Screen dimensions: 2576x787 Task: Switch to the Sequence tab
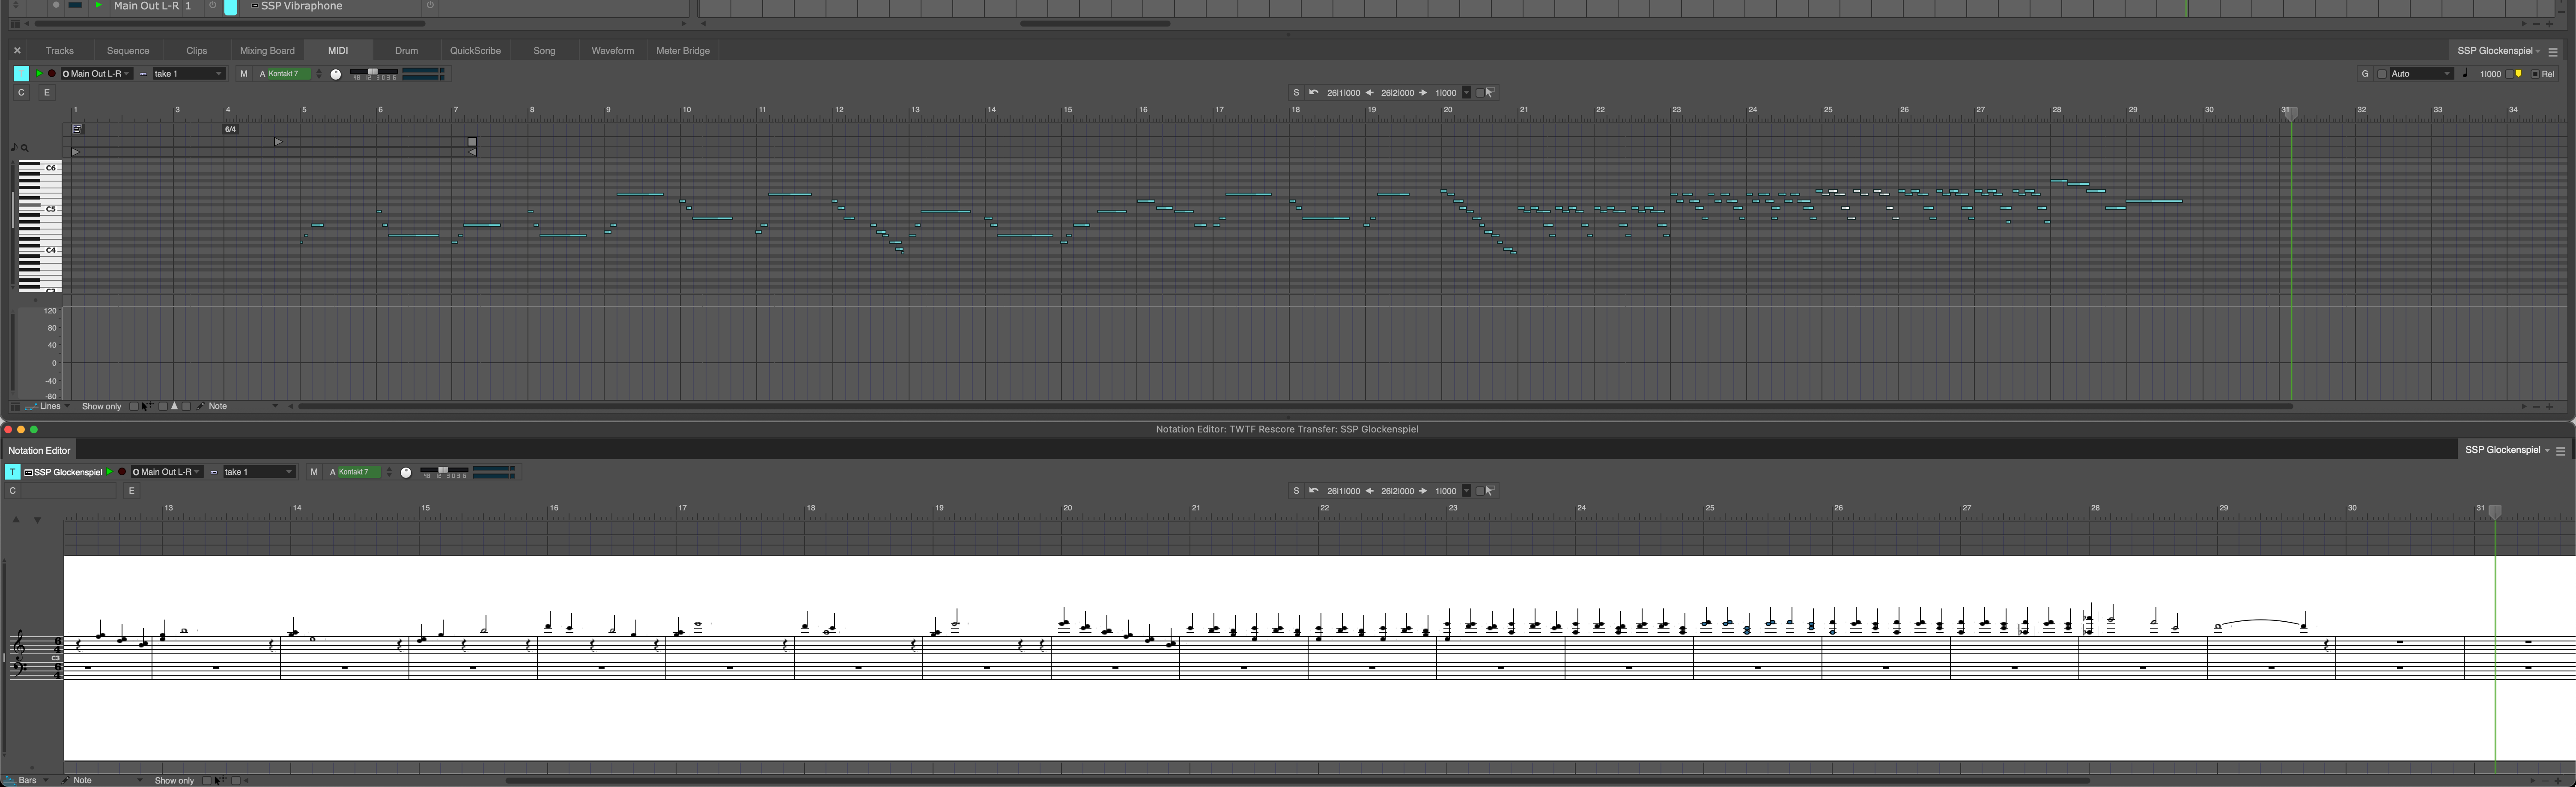click(x=128, y=50)
